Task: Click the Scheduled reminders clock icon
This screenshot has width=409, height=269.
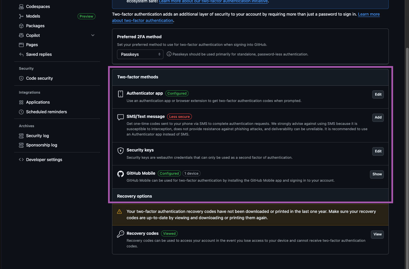Action: tap(21, 112)
